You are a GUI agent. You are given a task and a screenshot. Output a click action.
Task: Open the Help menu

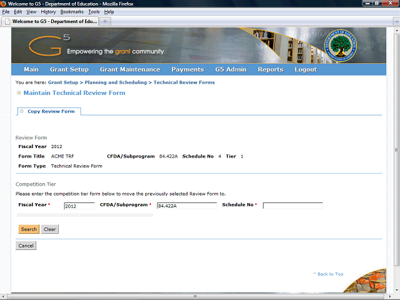(x=109, y=12)
